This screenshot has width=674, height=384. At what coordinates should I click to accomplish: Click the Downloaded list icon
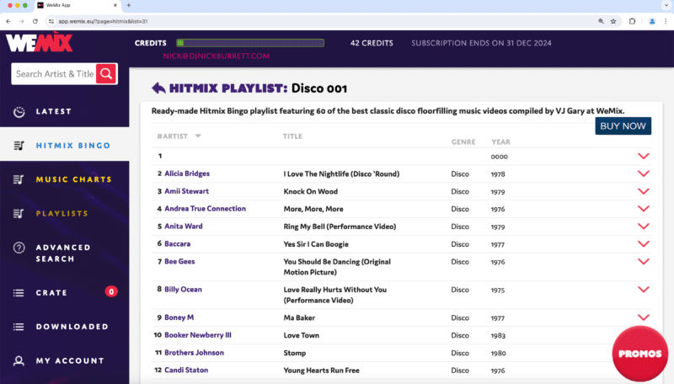pyautogui.click(x=19, y=327)
